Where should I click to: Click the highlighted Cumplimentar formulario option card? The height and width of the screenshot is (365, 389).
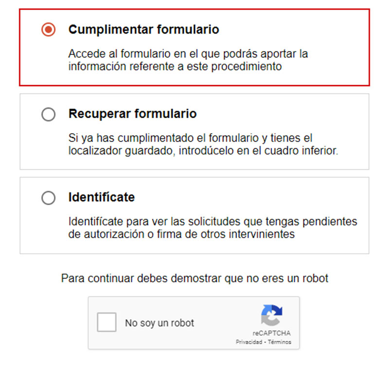194,46
